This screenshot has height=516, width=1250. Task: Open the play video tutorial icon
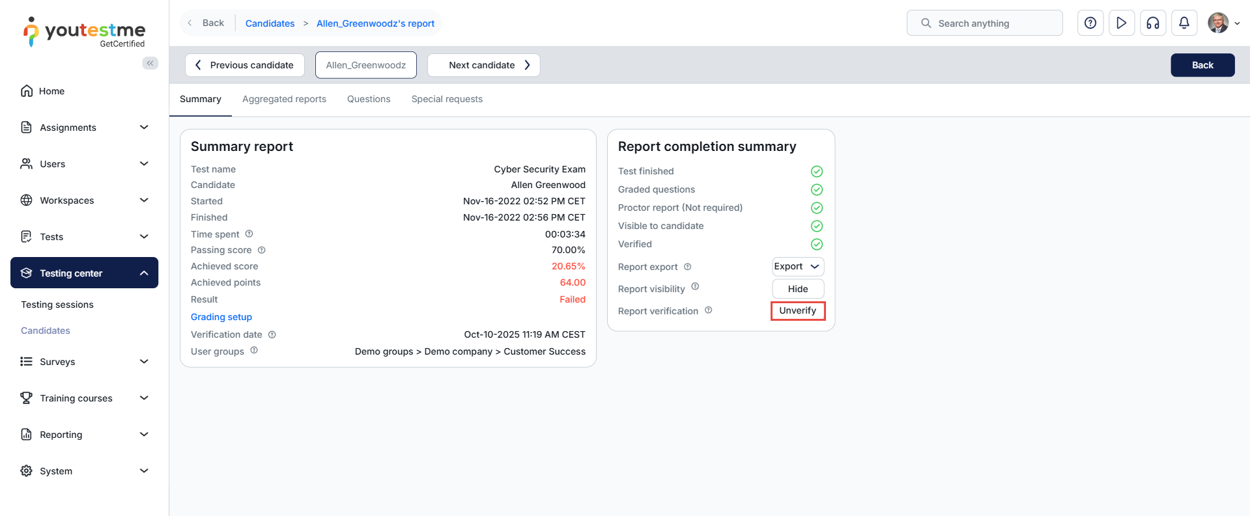click(1121, 23)
